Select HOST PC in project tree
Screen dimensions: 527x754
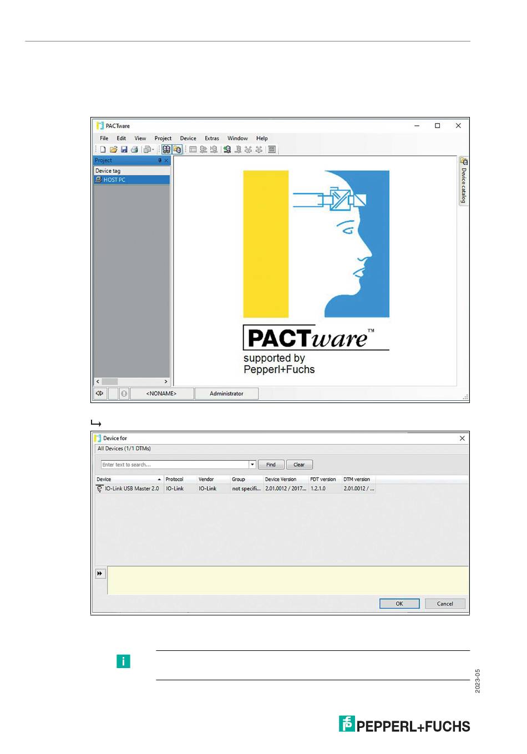click(x=131, y=180)
